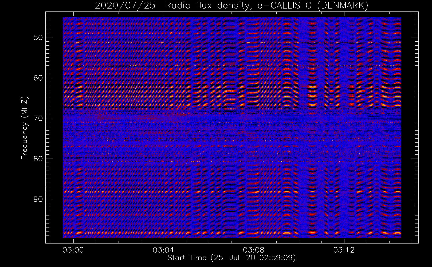Click the 70 frequency tick label
Image resolution: width=432 pixels, height=267 pixels.
coord(38,118)
